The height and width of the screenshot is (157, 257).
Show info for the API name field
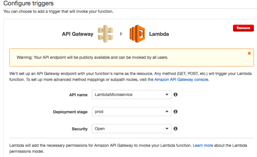[x=175, y=95]
